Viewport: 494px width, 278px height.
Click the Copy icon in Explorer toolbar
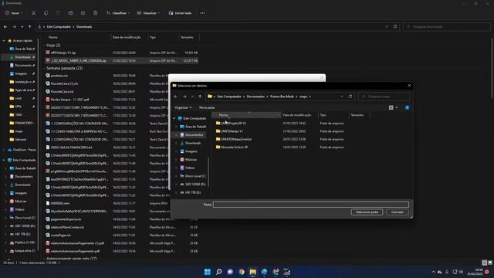tap(46, 13)
